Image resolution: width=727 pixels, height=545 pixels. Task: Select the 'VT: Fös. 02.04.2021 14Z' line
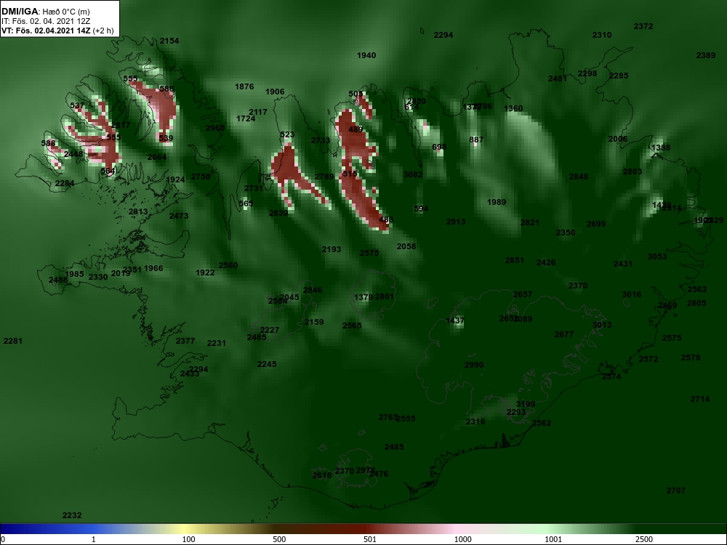47,31
